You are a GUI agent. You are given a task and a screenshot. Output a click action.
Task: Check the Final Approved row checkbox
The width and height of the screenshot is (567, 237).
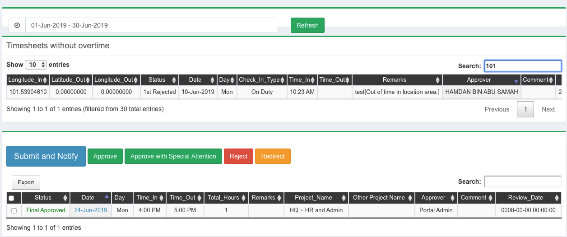[x=14, y=211]
